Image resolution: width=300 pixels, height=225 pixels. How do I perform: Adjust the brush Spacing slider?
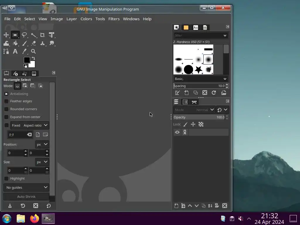(x=199, y=86)
